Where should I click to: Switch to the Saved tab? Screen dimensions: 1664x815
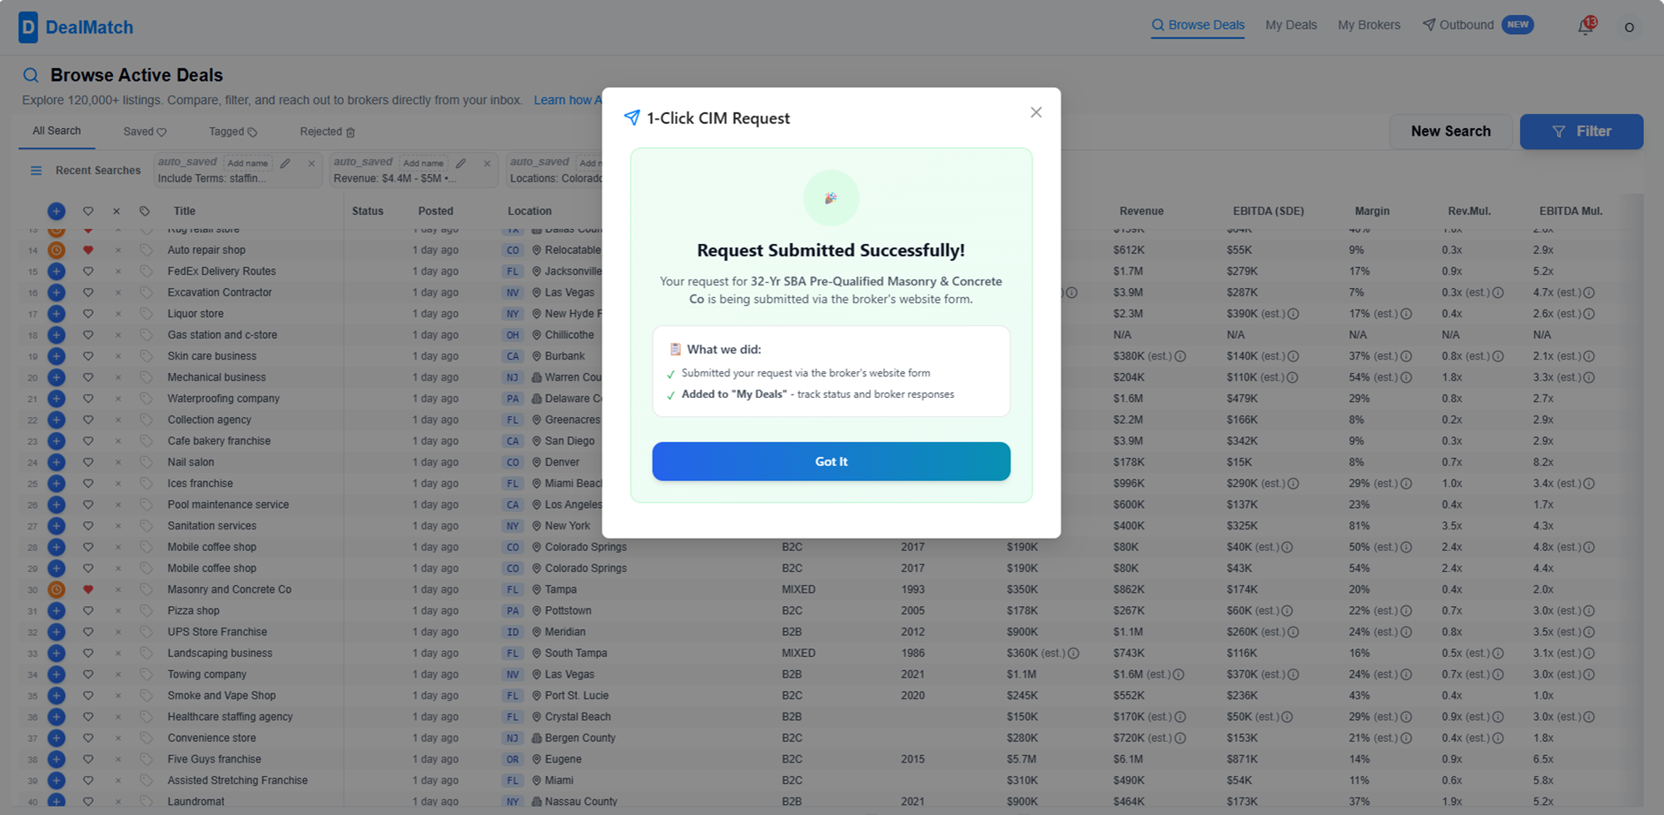point(145,132)
